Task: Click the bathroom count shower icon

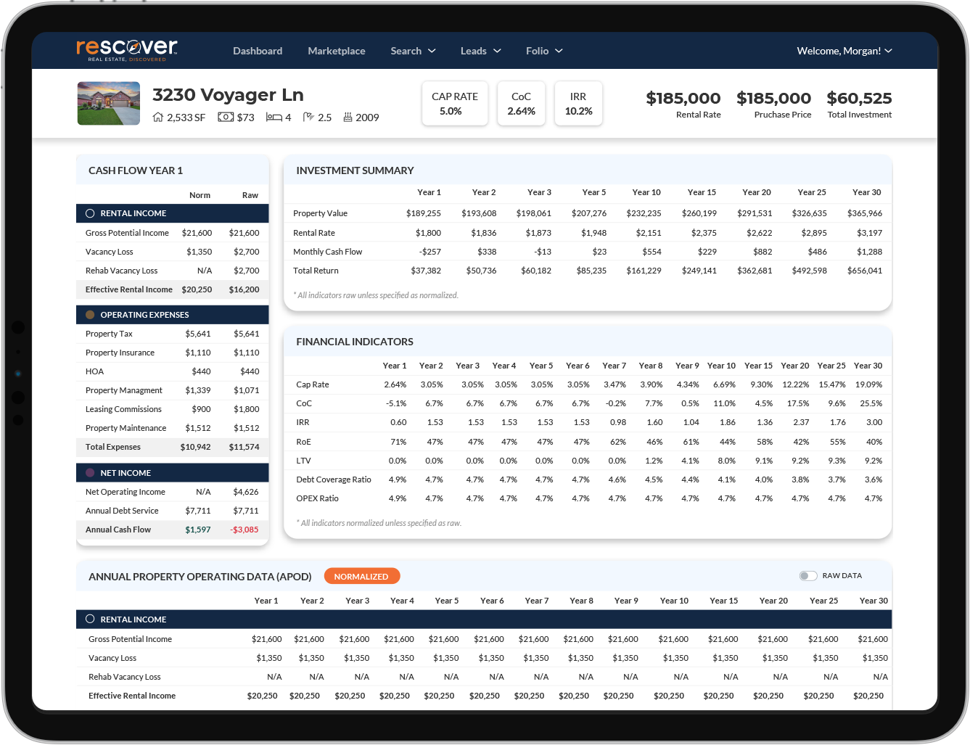Action: pyautogui.click(x=308, y=118)
